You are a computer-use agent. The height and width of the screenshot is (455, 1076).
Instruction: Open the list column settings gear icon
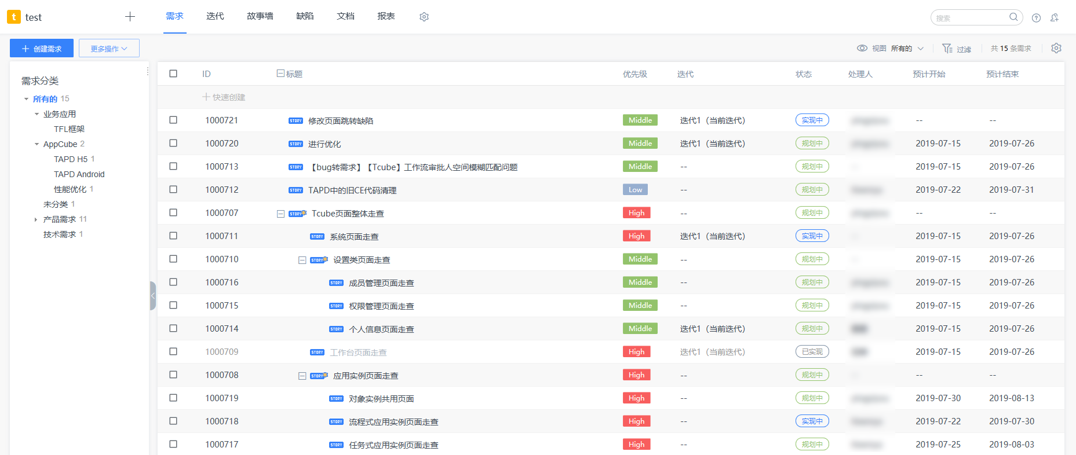pyautogui.click(x=1056, y=48)
